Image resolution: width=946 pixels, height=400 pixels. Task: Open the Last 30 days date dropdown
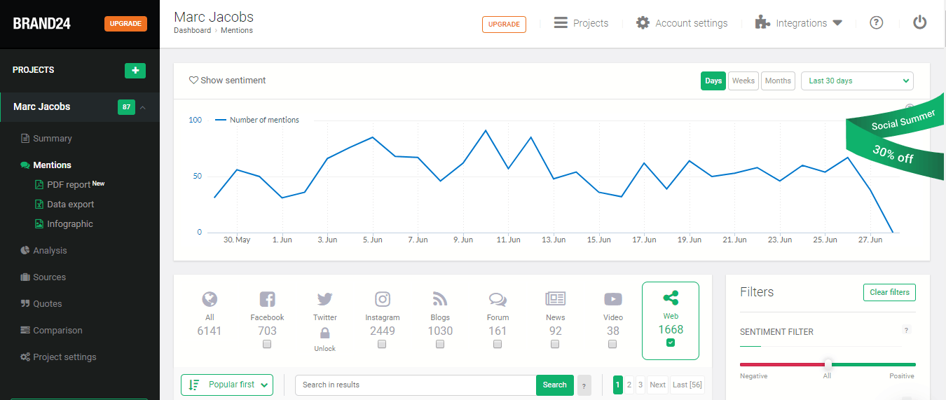(857, 81)
